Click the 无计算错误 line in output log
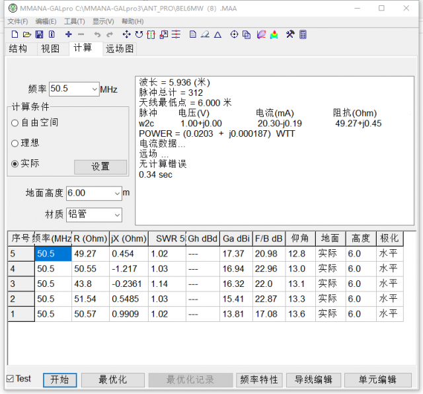 pos(163,164)
